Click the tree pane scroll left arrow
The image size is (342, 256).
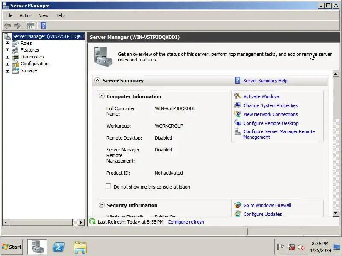pos(6,222)
